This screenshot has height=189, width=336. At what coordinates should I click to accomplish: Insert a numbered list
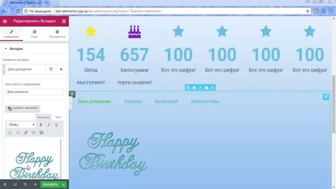(x=18, y=133)
